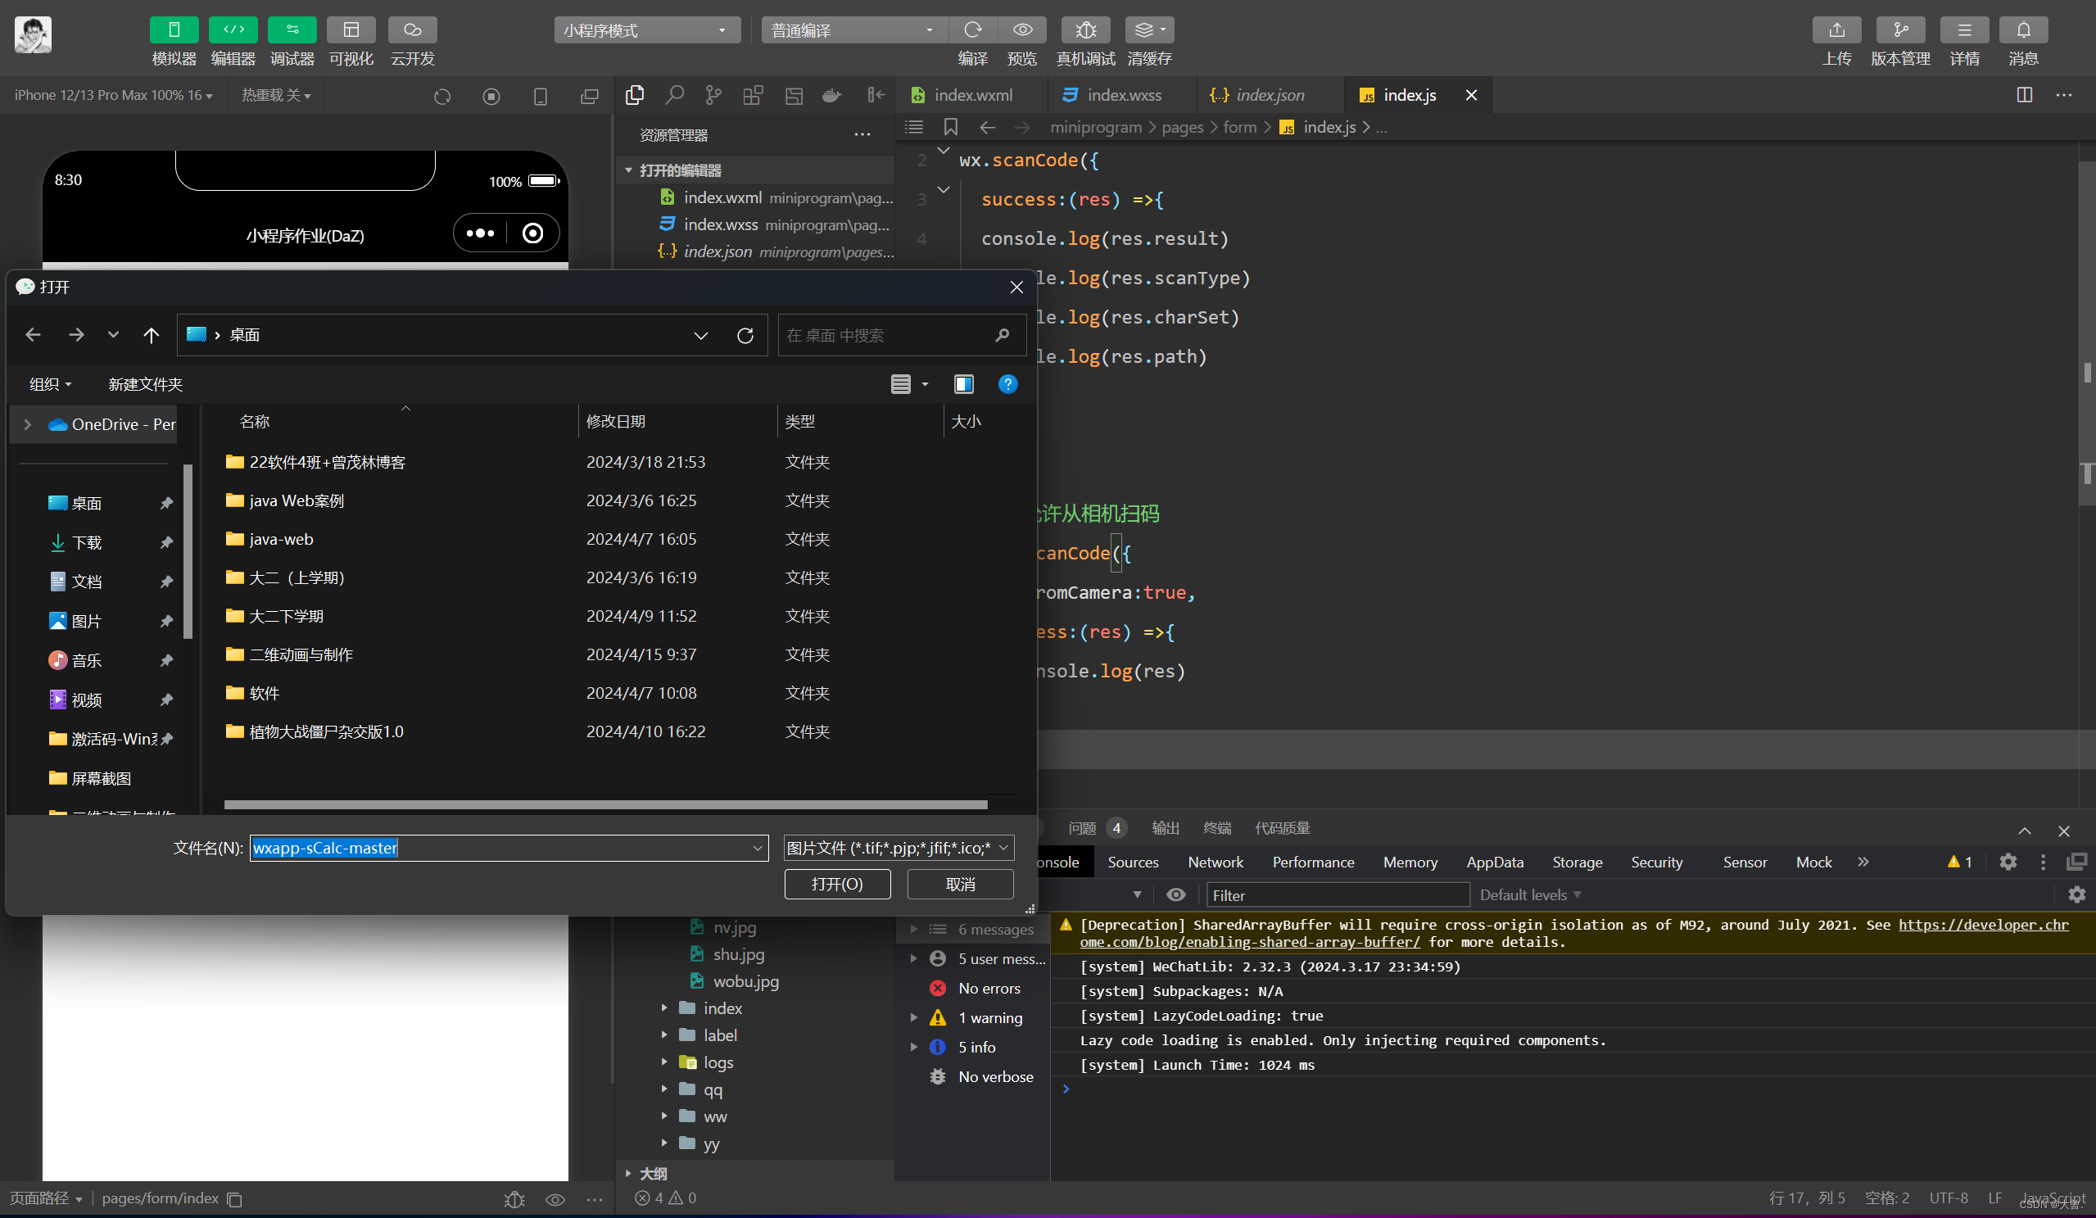Toggle the eye icon beside console Filter
2096x1218 pixels.
coord(1175,894)
